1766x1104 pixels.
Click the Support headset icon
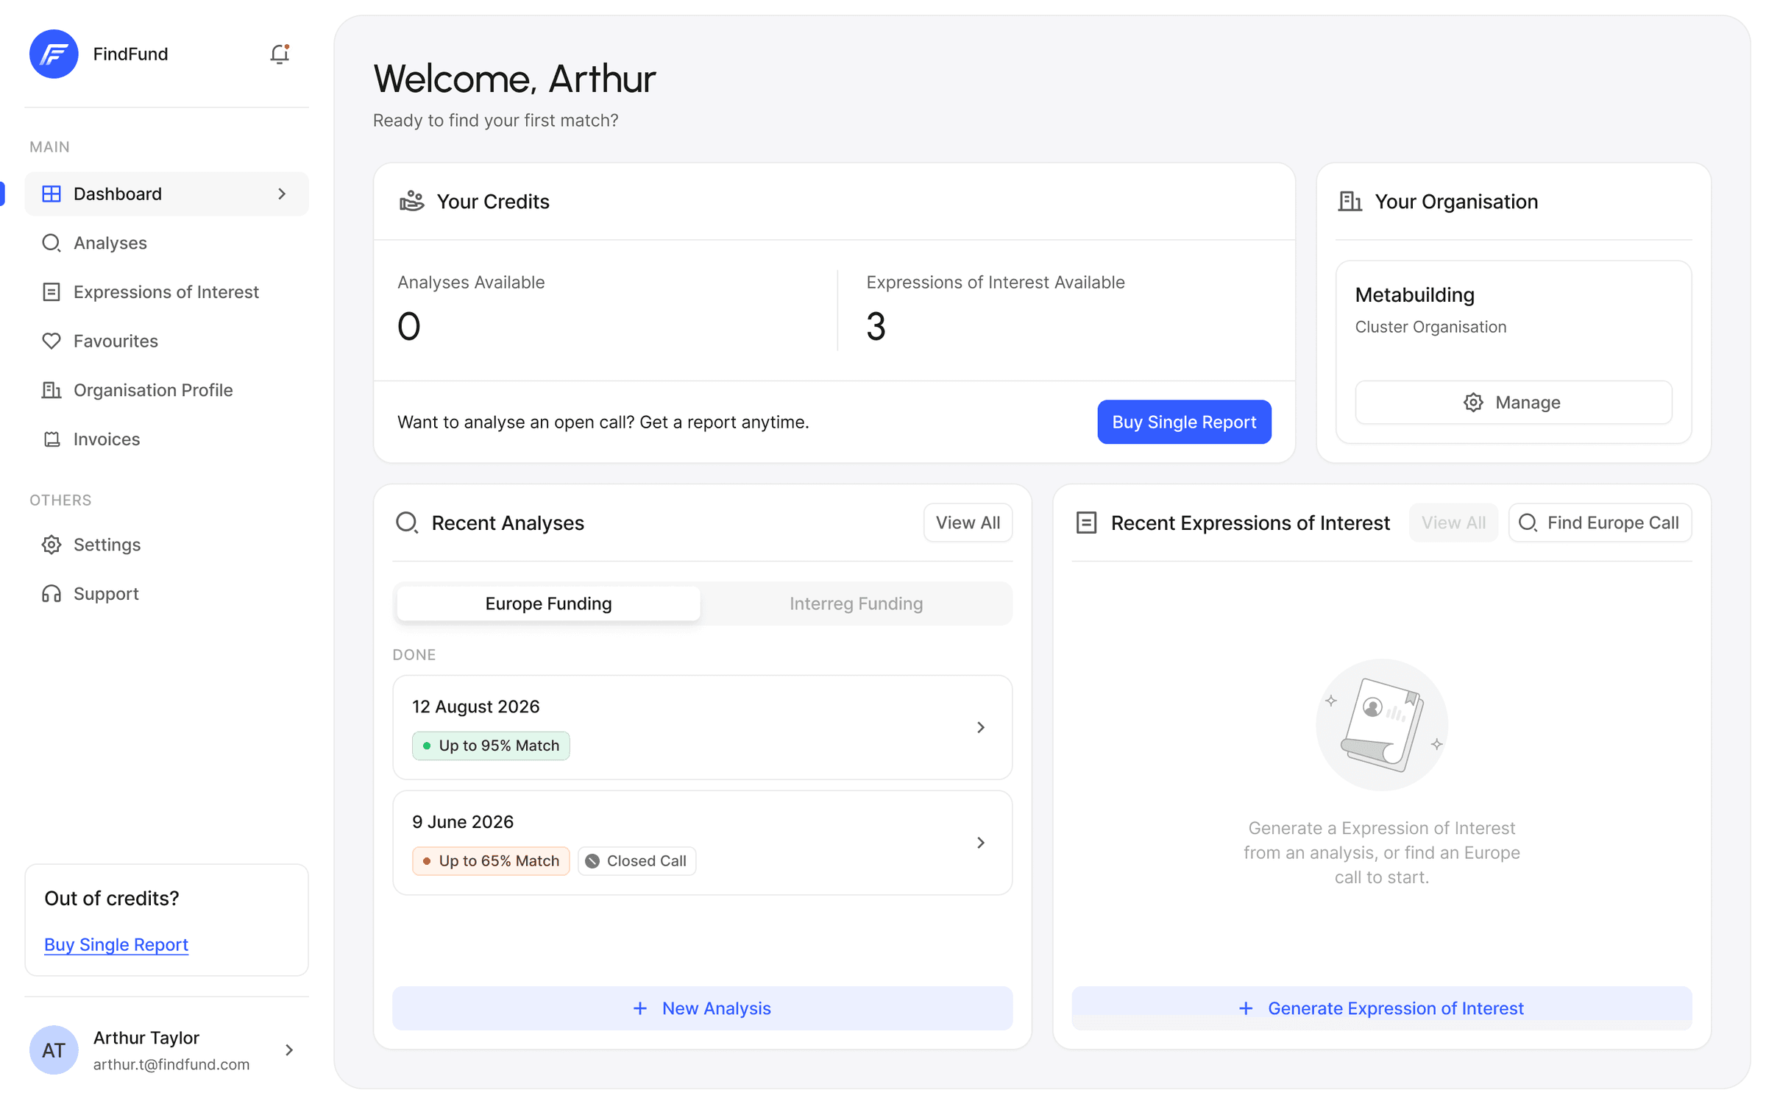[52, 594]
